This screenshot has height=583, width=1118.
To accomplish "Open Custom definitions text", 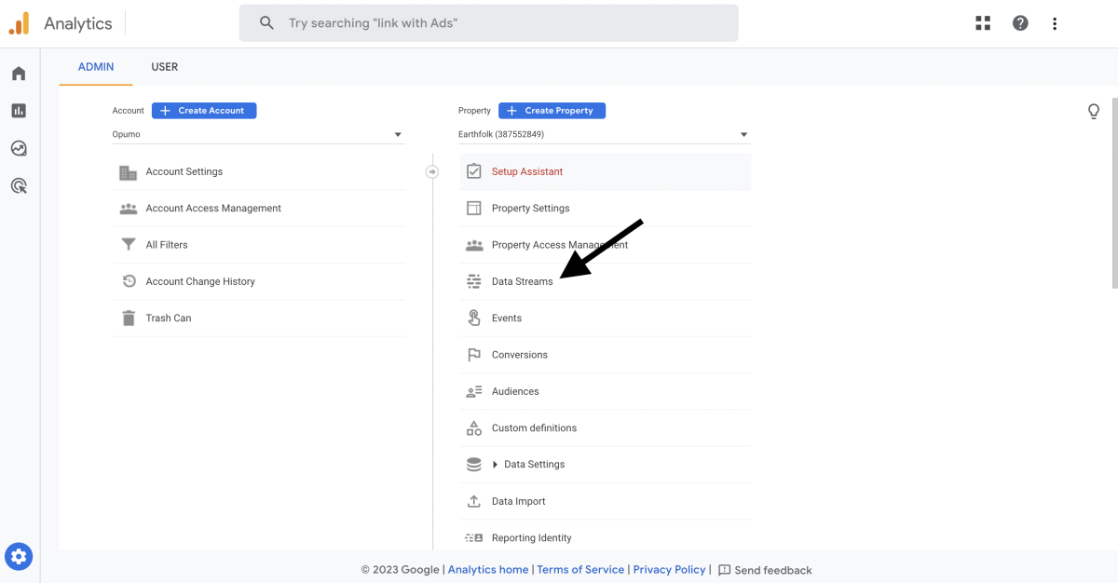I will click(x=535, y=428).
